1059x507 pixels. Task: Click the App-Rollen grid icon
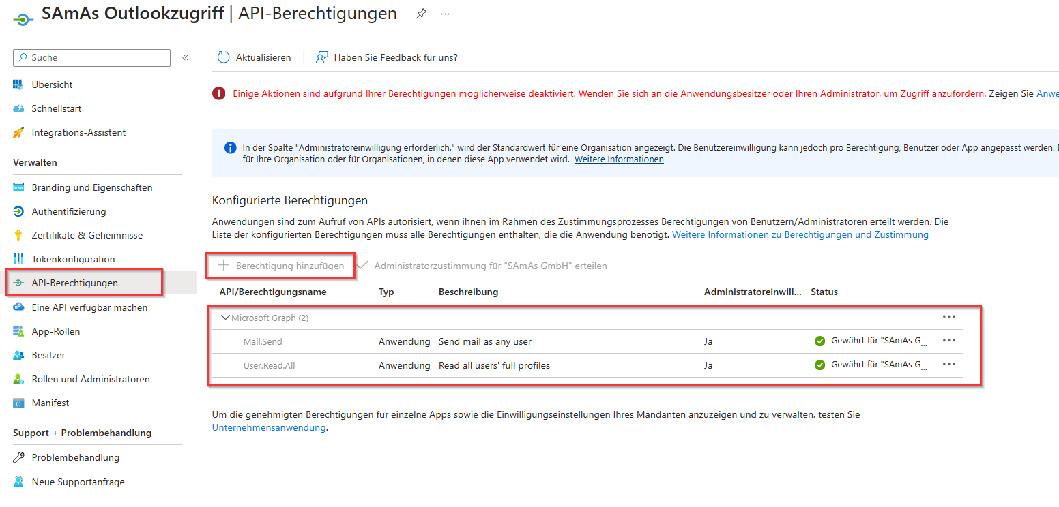pos(18,331)
